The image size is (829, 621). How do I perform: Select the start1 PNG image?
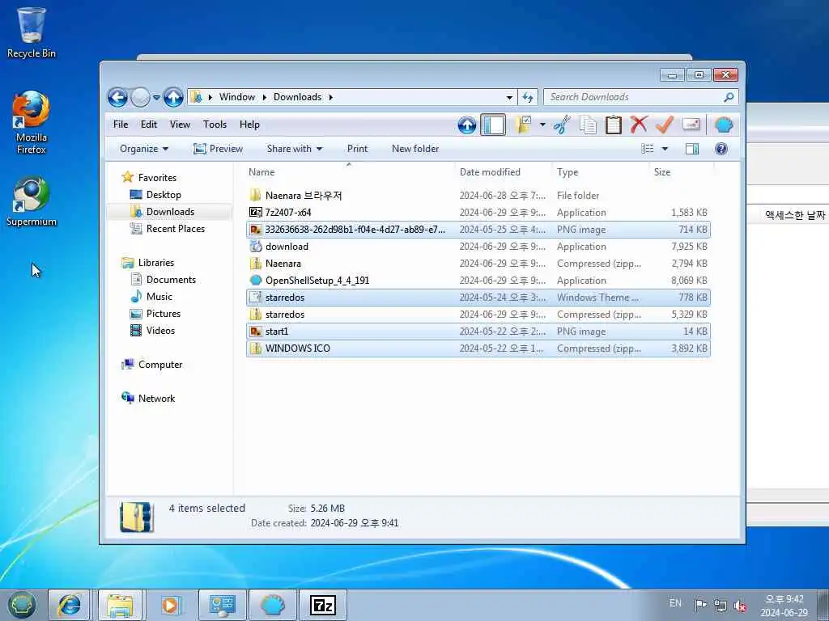pyautogui.click(x=478, y=332)
